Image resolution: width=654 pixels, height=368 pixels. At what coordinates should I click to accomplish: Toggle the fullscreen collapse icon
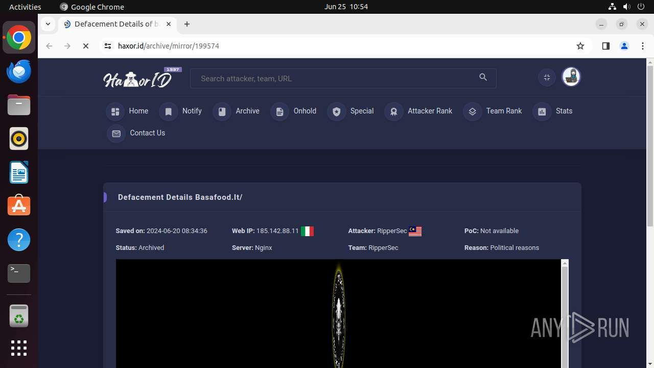547,78
